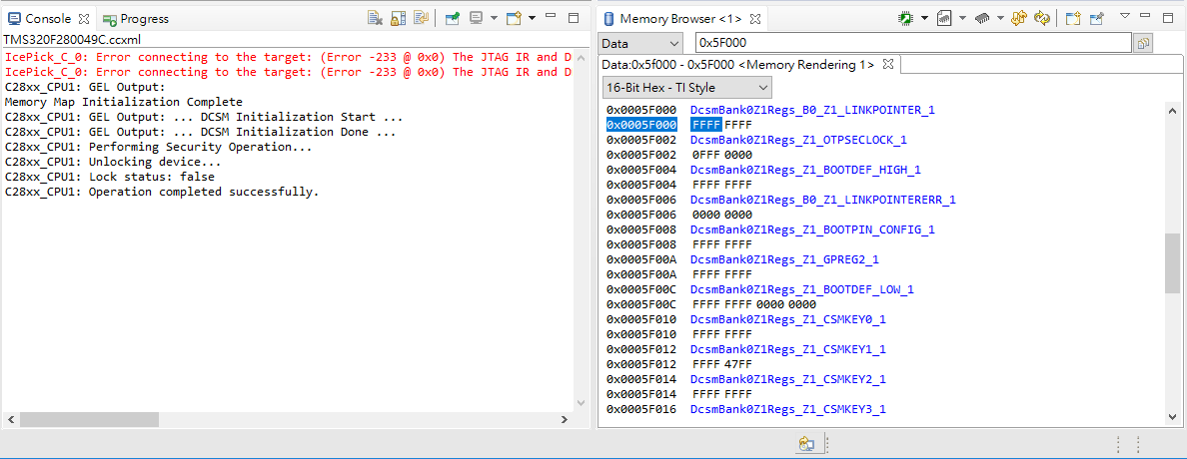Toggle Word Wrap in Console

pyautogui.click(x=422, y=18)
